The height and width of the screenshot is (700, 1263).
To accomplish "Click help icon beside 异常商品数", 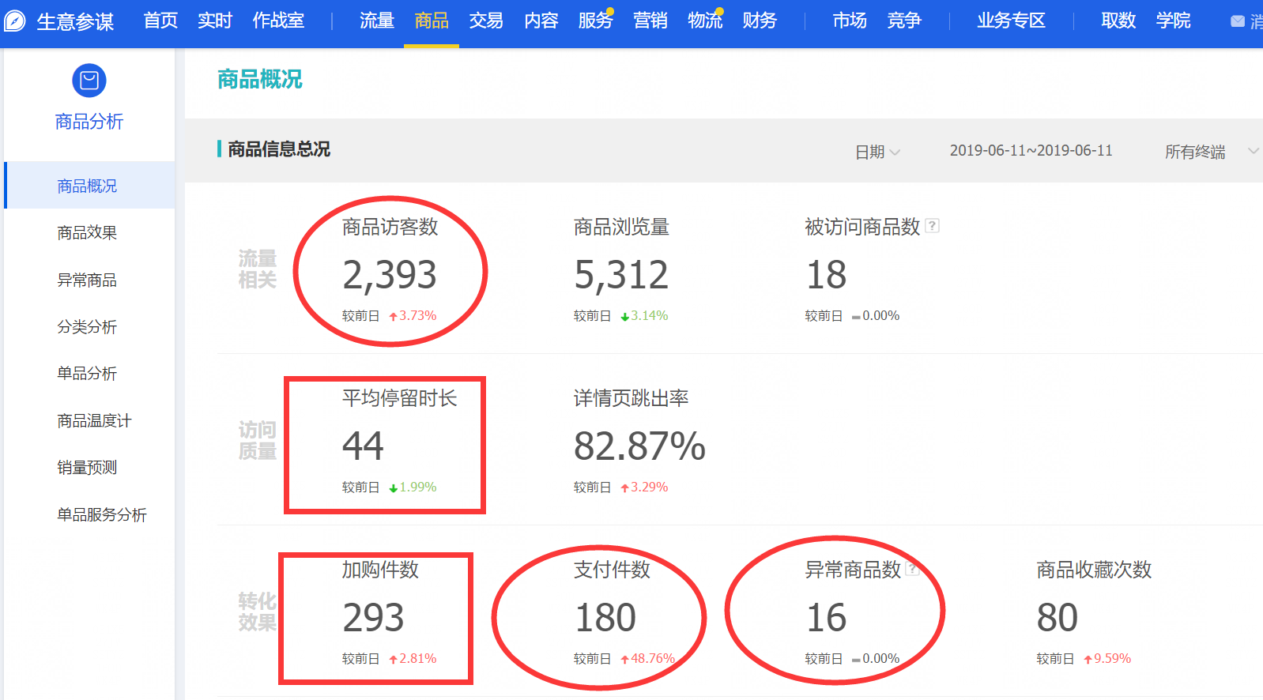I will tap(912, 569).
